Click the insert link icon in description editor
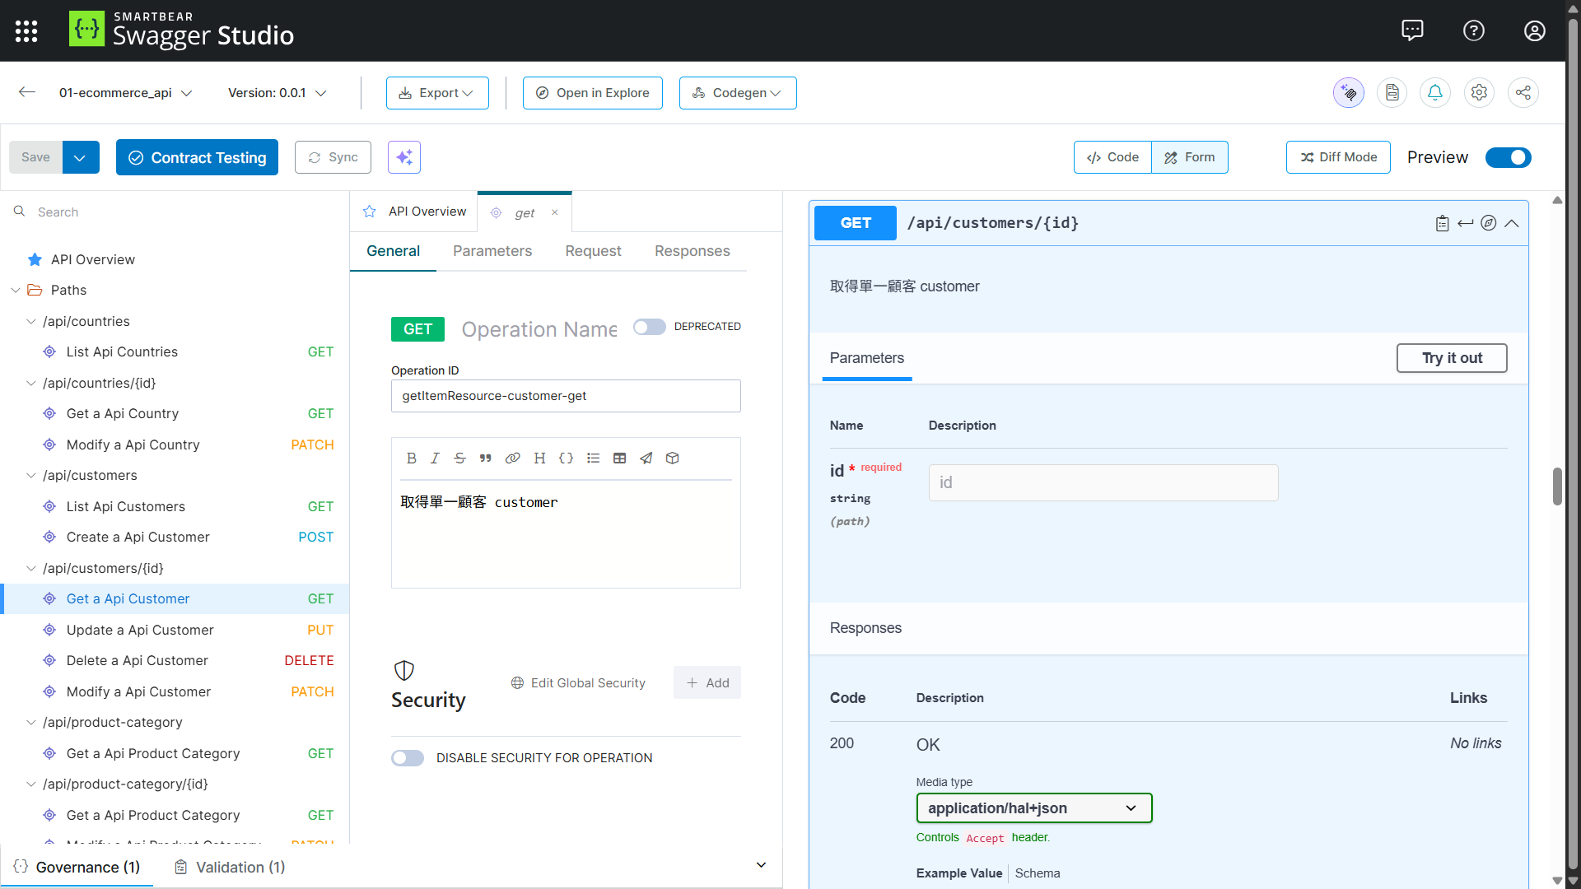 click(x=512, y=458)
